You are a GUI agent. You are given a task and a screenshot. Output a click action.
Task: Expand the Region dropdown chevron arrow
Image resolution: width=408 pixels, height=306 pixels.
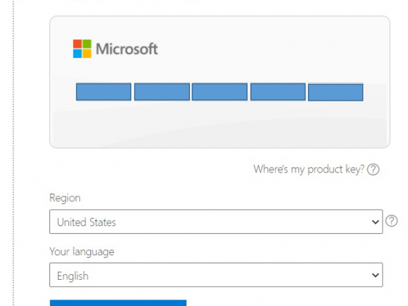[x=374, y=222]
